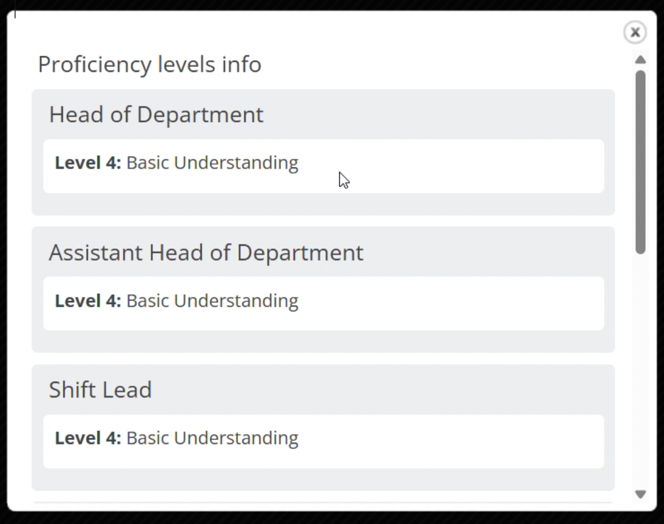Click the vertical scrollbar thumb
The height and width of the screenshot is (524, 664).
click(x=640, y=162)
